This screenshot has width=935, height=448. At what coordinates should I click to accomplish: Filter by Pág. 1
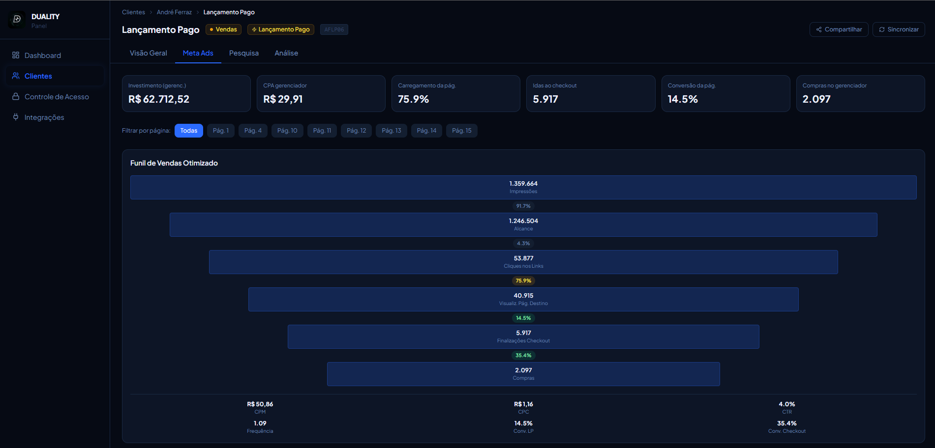click(221, 131)
